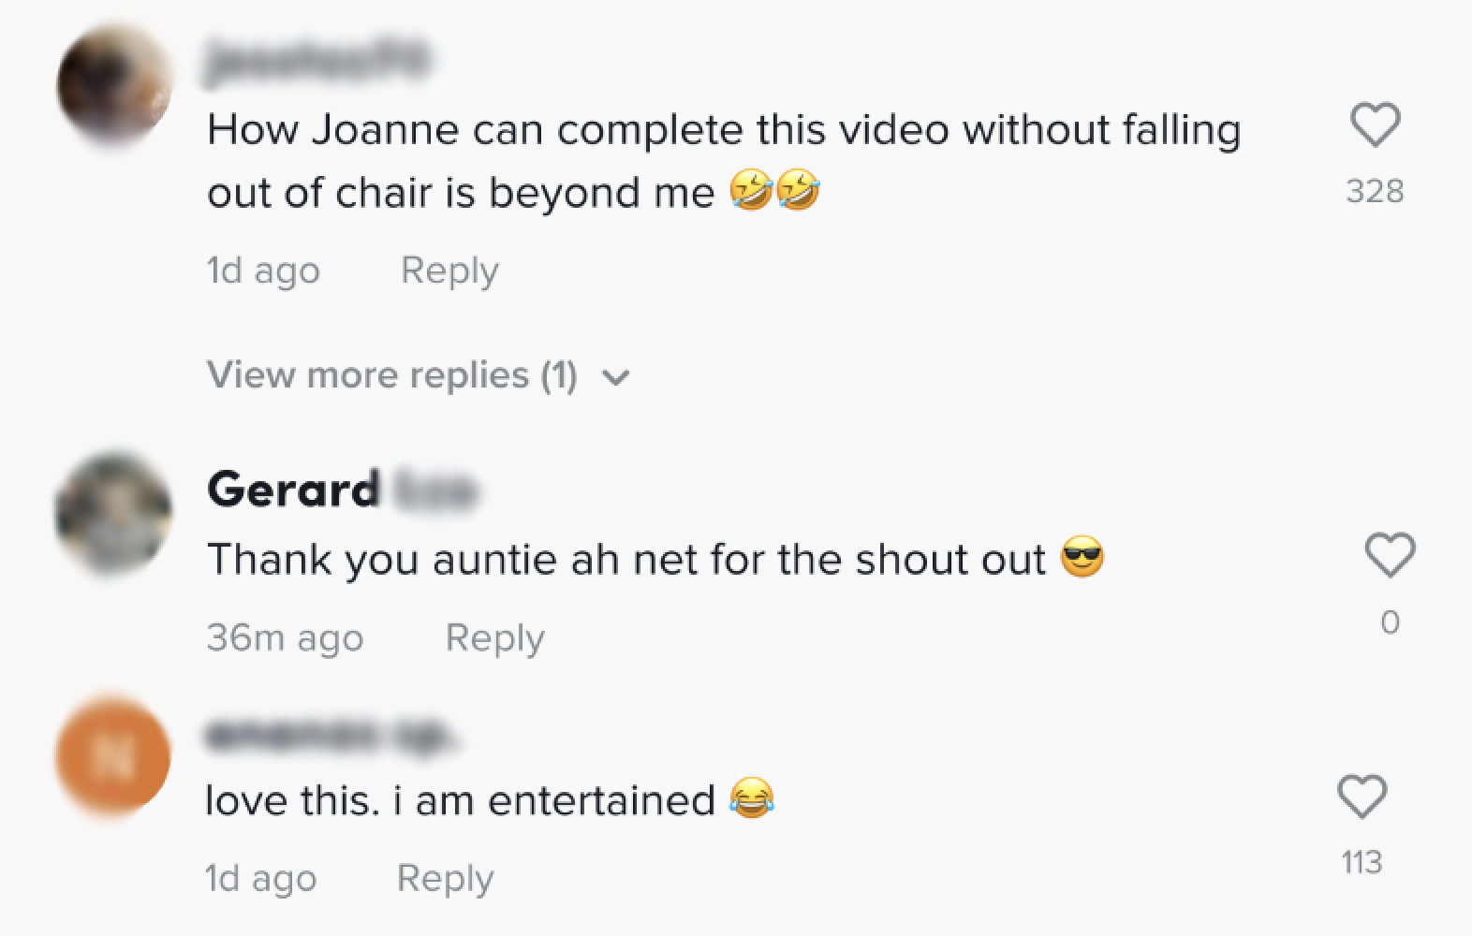Open the orange N profile avatar
The width and height of the screenshot is (1472, 936).
click(113, 757)
